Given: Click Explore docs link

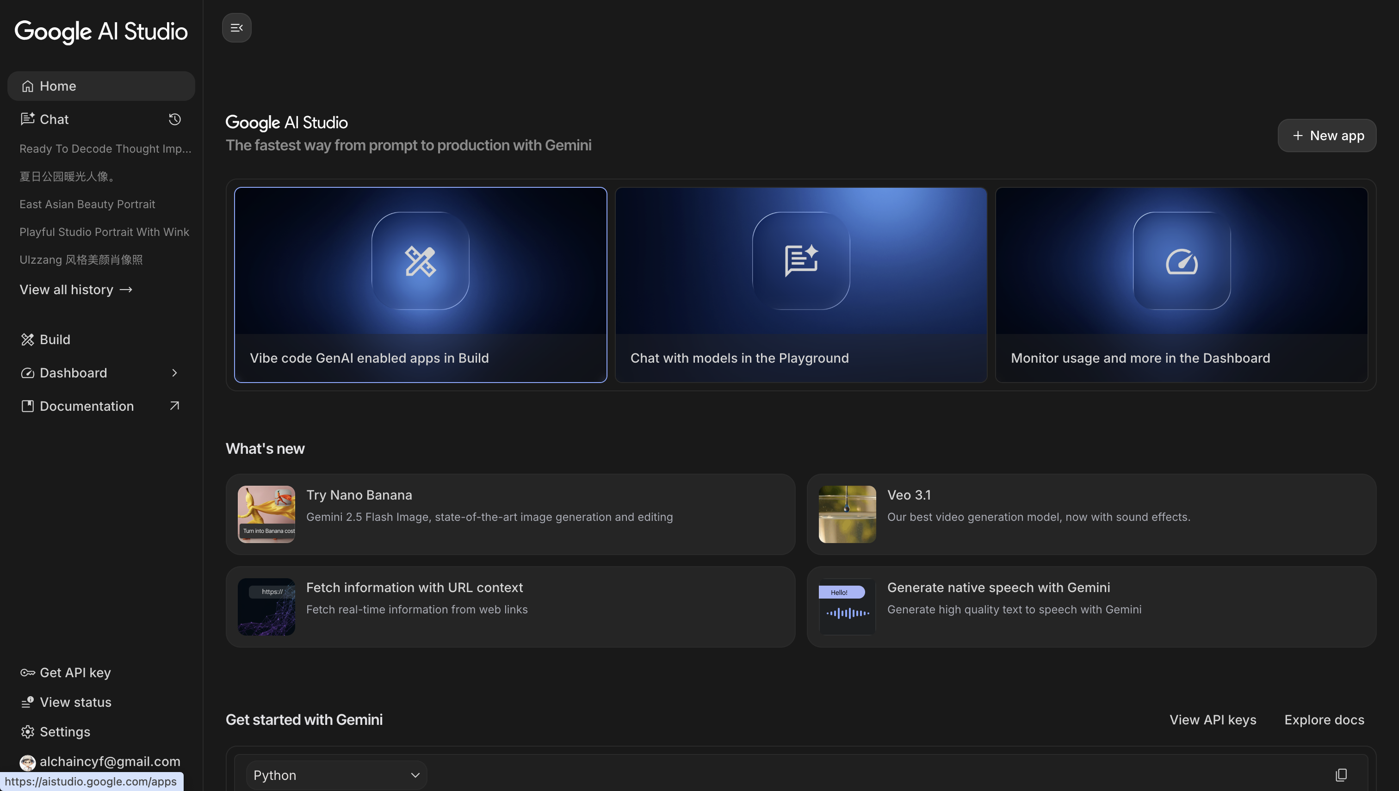Looking at the screenshot, I should click(x=1324, y=719).
